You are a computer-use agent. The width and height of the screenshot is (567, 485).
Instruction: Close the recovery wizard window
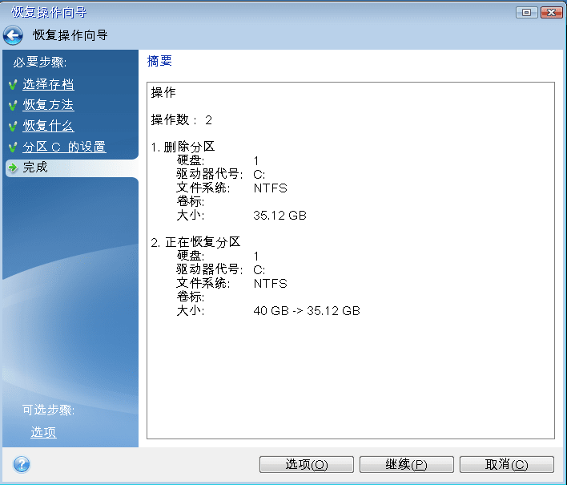550,12
